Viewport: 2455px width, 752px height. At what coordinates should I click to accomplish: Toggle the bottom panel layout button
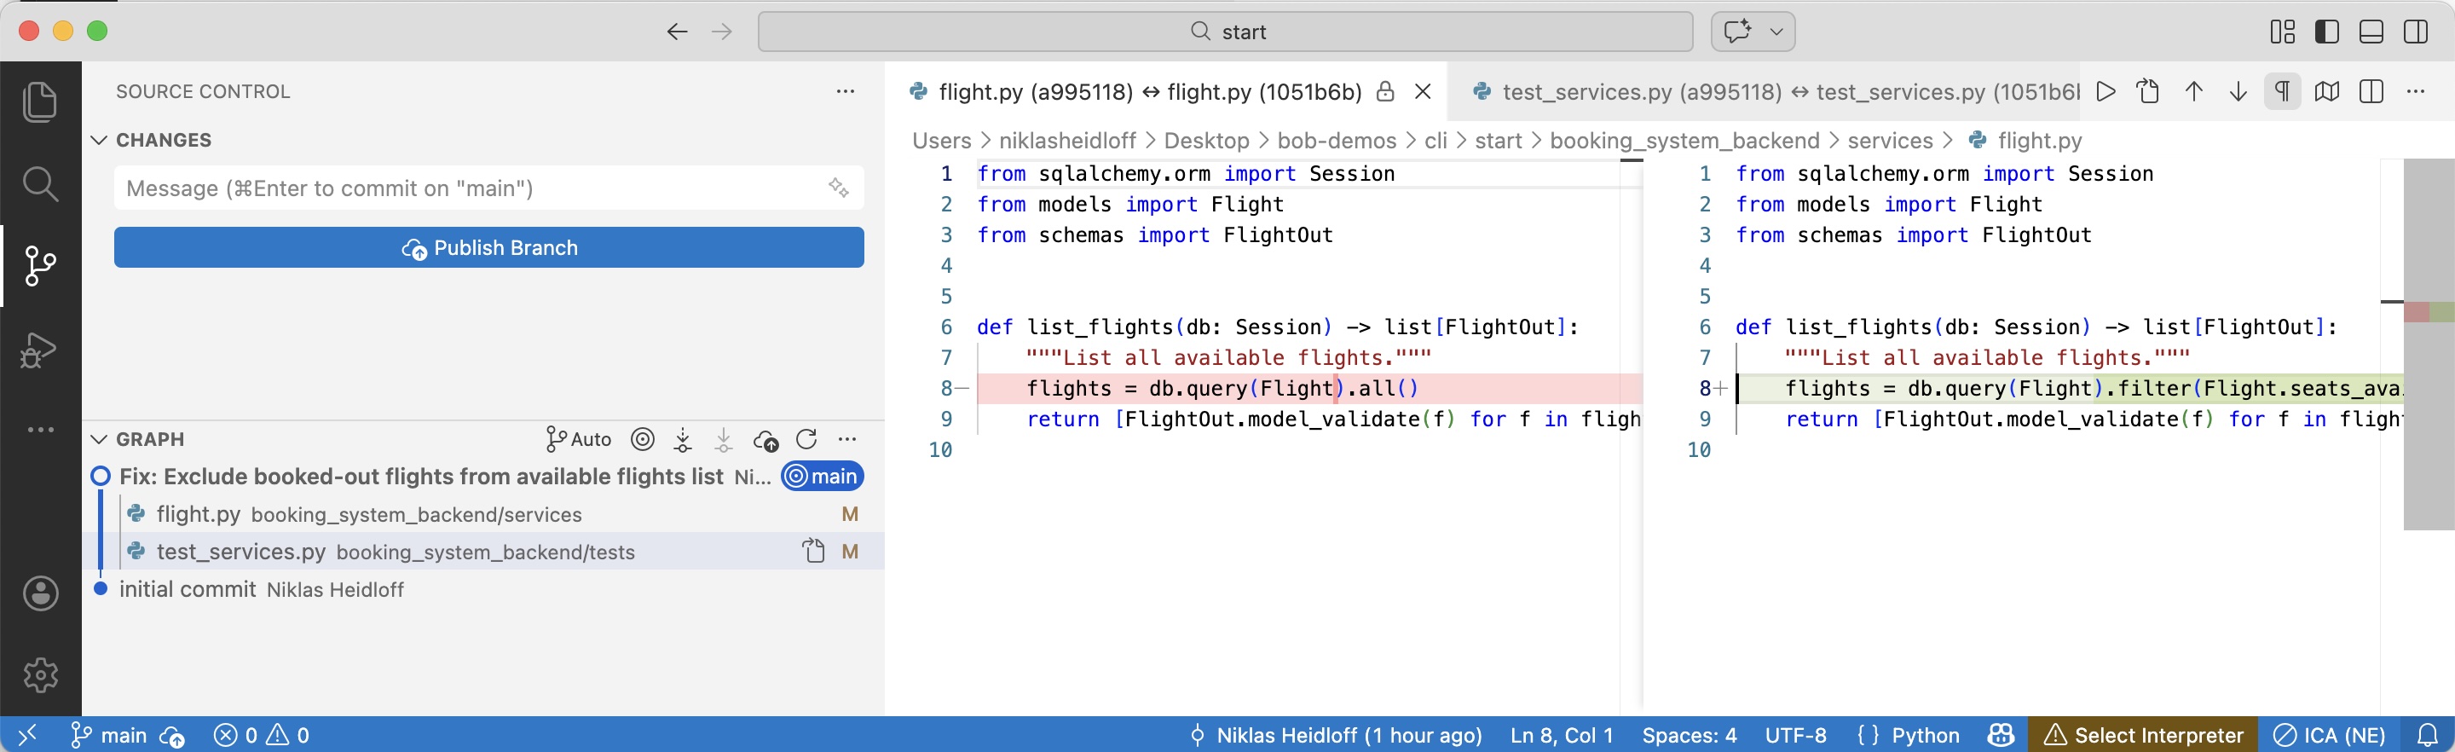click(x=2371, y=32)
